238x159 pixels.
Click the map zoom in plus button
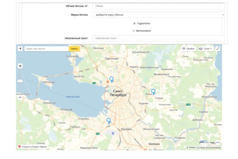20,66
